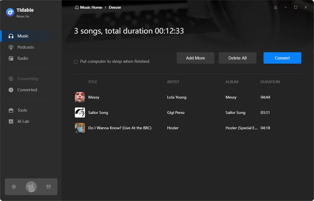Click the user avatar icon

[31, 187]
